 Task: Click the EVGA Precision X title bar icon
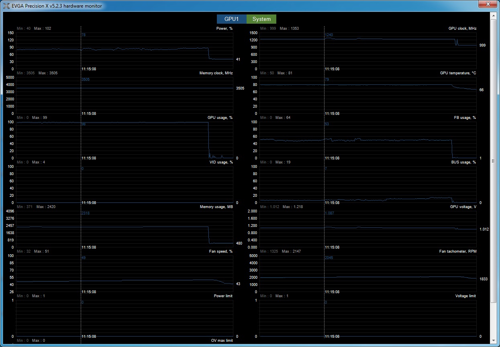click(6, 6)
